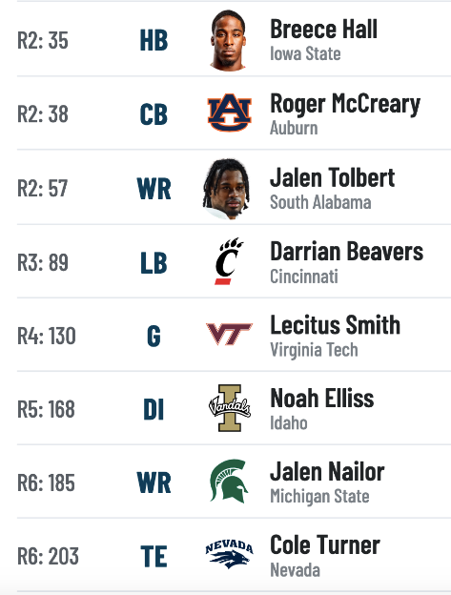Open Darrian Beavers player profile
The image size is (451, 595).
346,252
